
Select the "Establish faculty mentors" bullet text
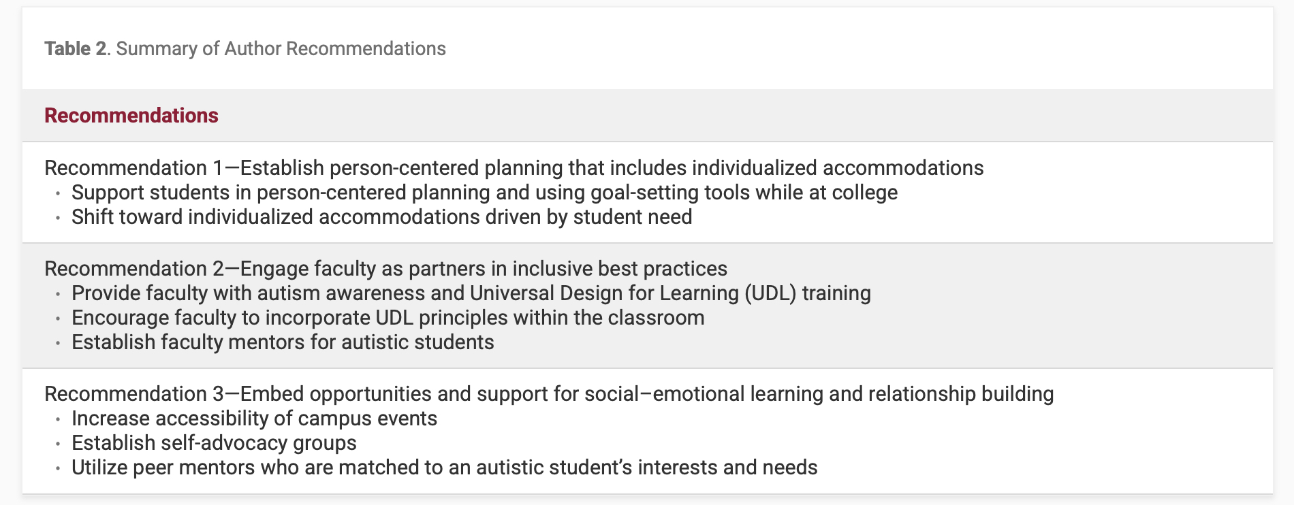coord(283,342)
